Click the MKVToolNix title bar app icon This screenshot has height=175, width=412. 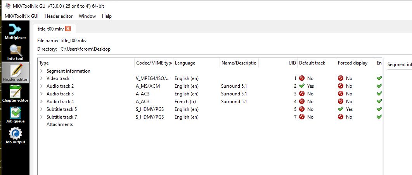click(8, 6)
